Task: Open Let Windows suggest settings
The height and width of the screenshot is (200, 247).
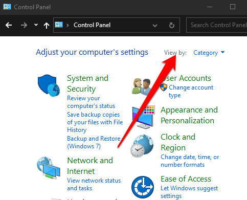Action: click(x=189, y=192)
